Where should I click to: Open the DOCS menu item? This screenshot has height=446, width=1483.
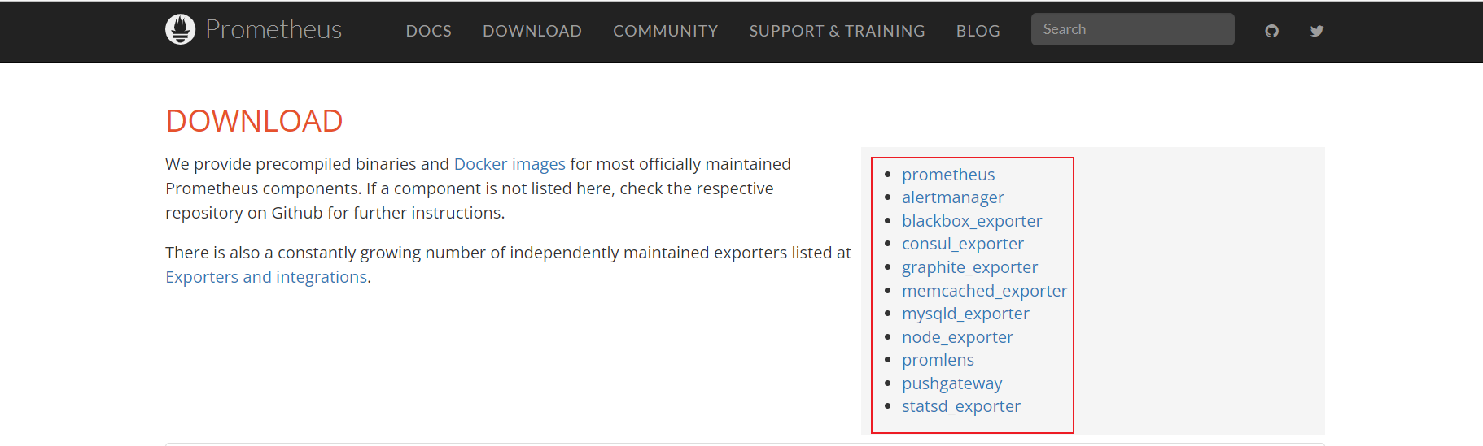pos(428,31)
